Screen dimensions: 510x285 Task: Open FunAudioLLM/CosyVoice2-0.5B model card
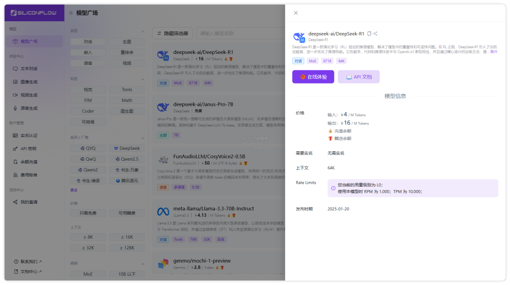[x=220, y=171]
